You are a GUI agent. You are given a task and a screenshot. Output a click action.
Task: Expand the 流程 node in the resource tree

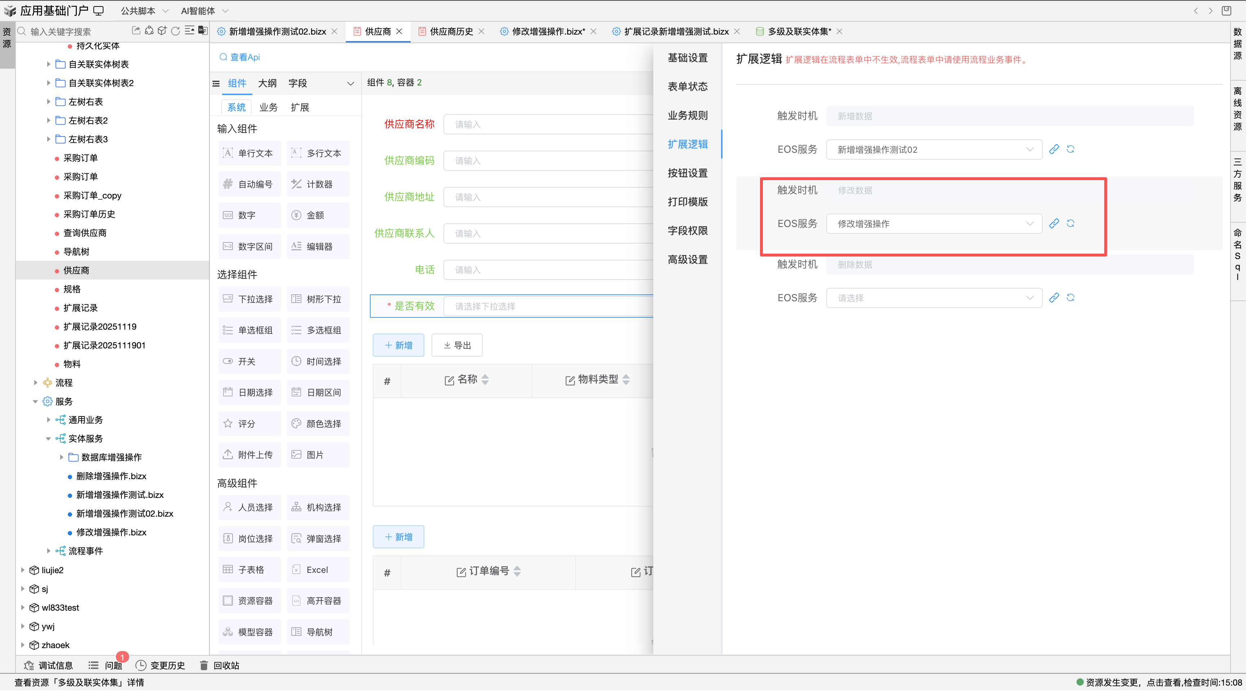(x=36, y=382)
